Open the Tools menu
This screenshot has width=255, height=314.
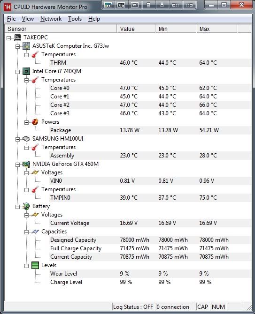point(75,19)
